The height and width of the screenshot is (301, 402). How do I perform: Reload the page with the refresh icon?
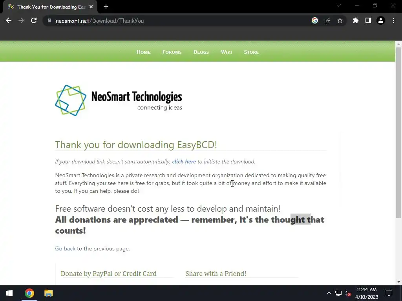34,21
